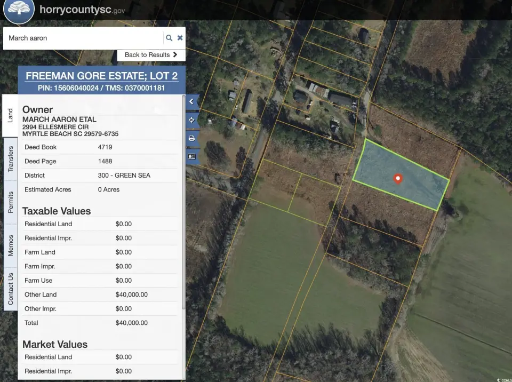This screenshot has width=512, height=382.
Task: Click the Freeman Gore Estate Lot 2 title
Action: (x=102, y=76)
